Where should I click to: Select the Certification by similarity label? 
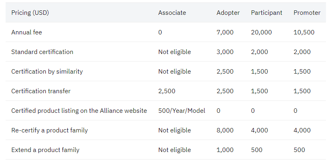(x=47, y=72)
